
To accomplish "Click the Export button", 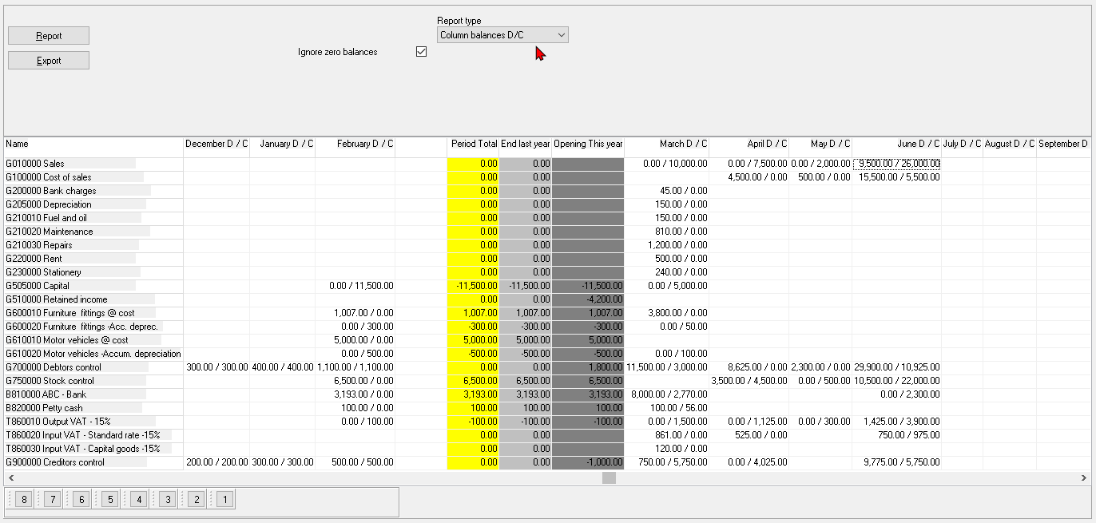I will point(49,61).
